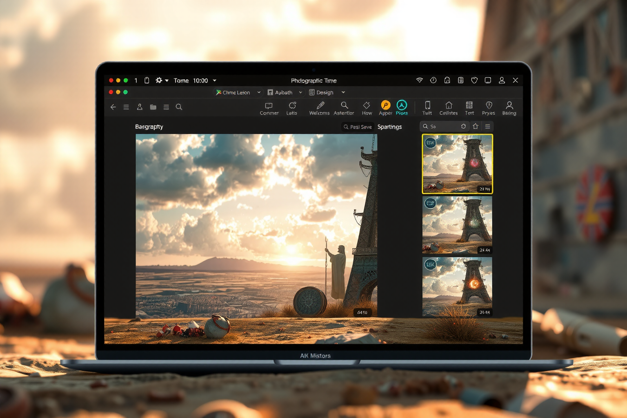Screen dimensions: 627x418
Task: Click the Letis toolbar icon
Action: pyautogui.click(x=292, y=108)
